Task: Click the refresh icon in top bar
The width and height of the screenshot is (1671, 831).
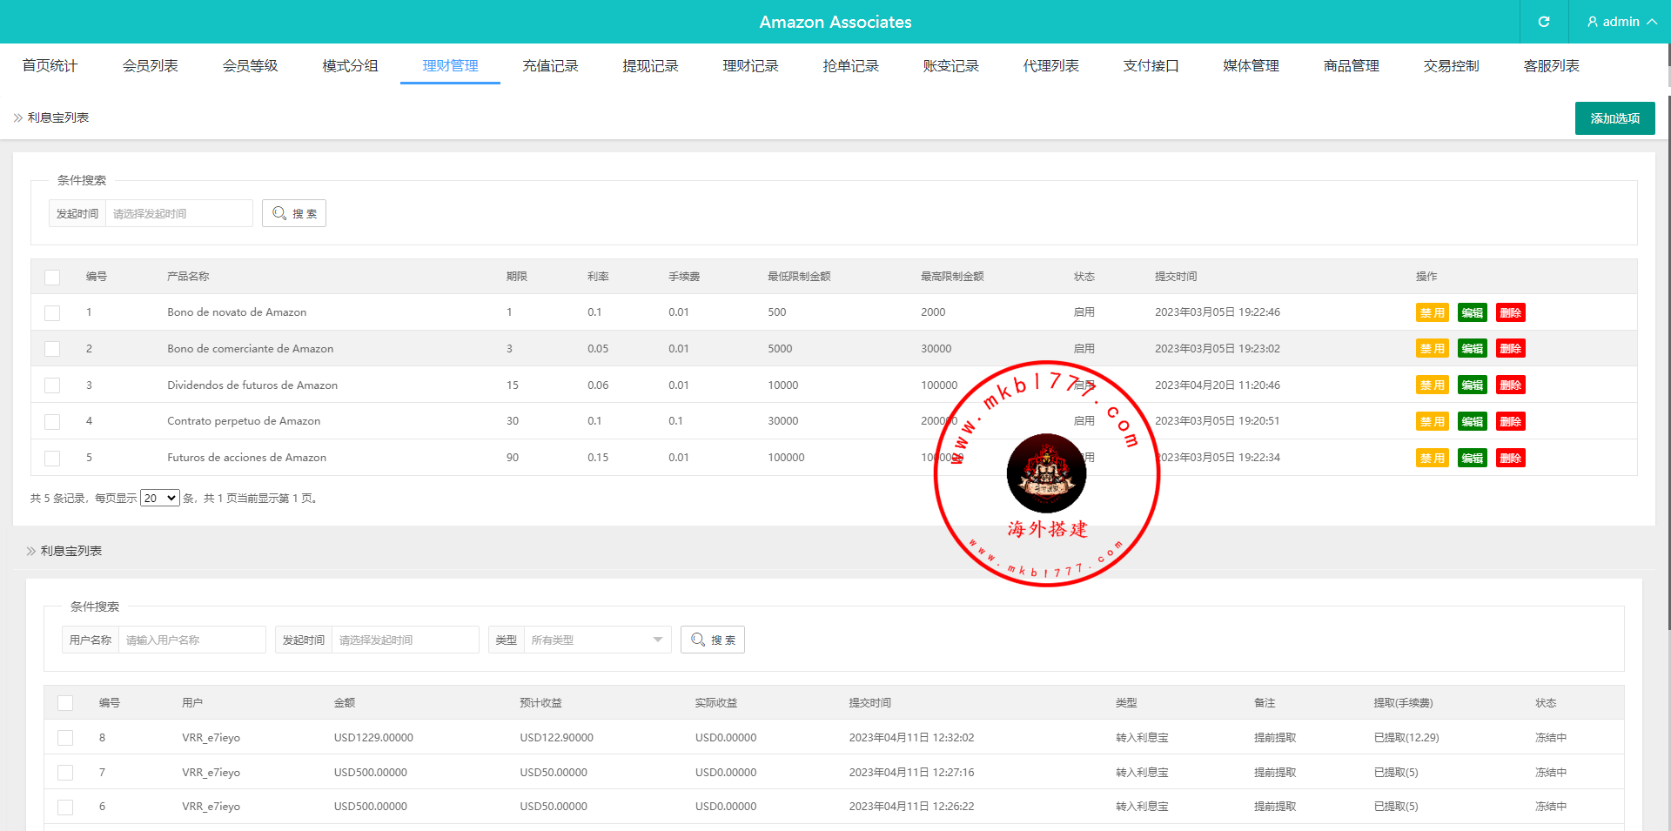Action: (1544, 22)
